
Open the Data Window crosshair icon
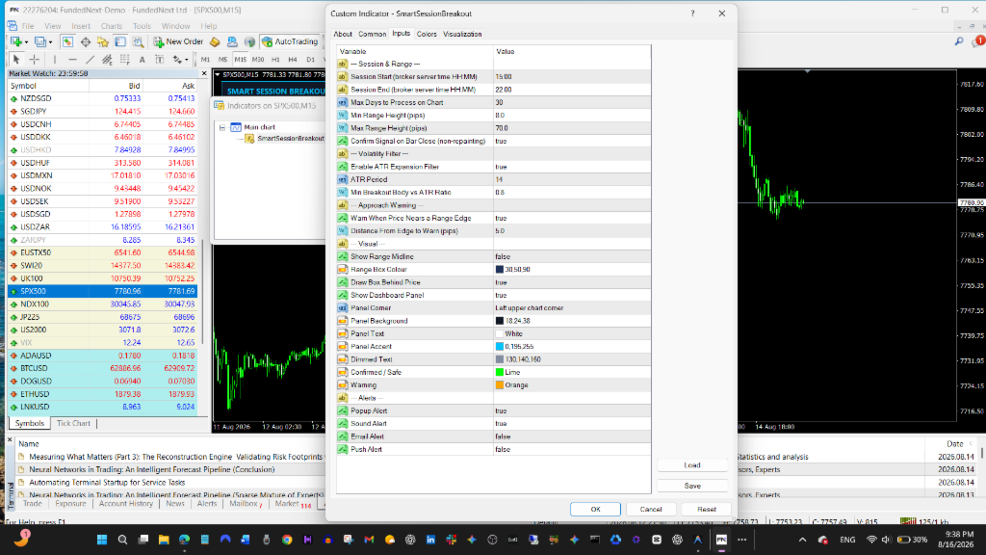pos(85,41)
